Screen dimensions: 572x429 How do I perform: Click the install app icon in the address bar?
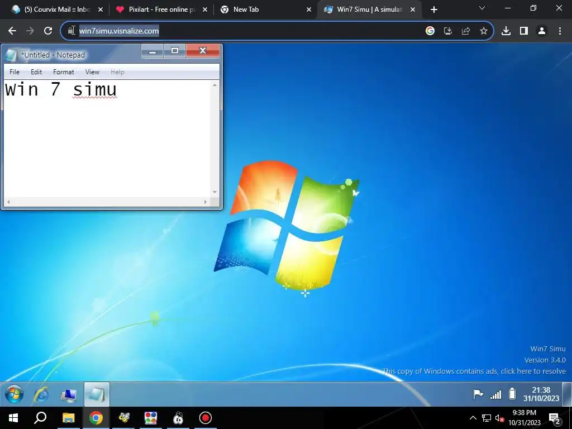coord(448,31)
